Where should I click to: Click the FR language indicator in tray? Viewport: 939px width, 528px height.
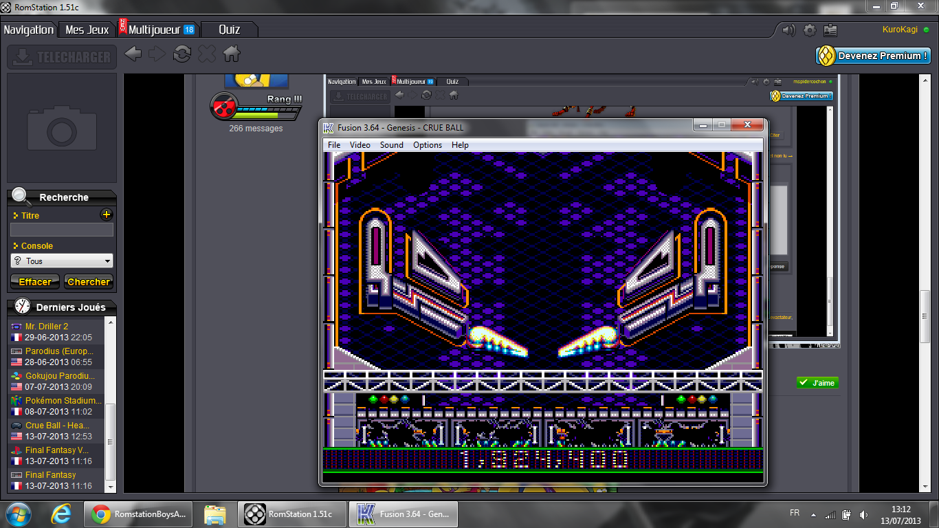pos(795,514)
